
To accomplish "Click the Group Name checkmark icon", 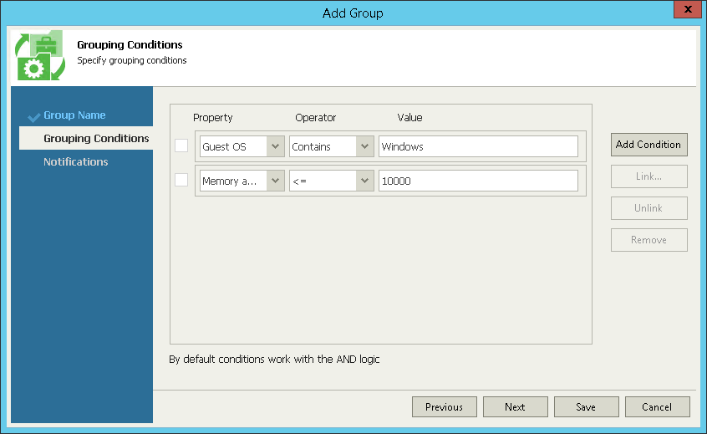I will point(33,116).
